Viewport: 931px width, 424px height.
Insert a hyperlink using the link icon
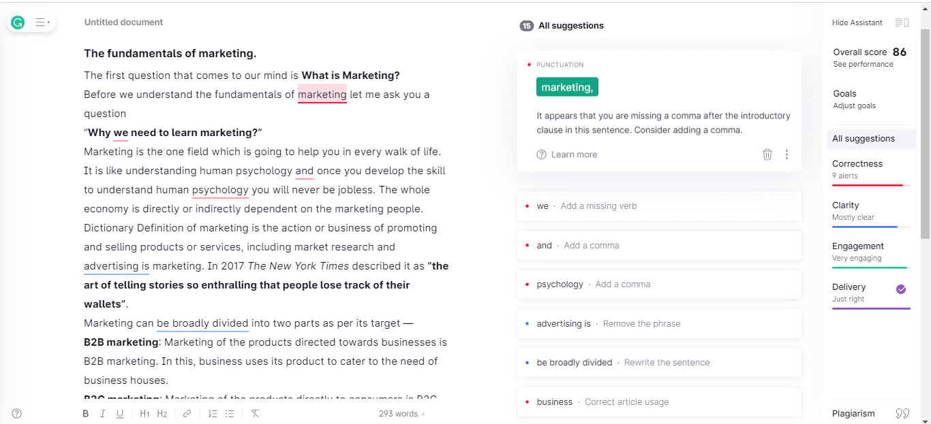[187, 413]
